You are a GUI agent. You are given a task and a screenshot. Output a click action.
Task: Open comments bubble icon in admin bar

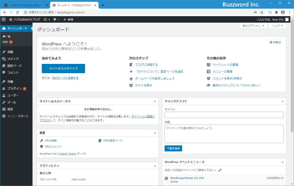[56, 19]
